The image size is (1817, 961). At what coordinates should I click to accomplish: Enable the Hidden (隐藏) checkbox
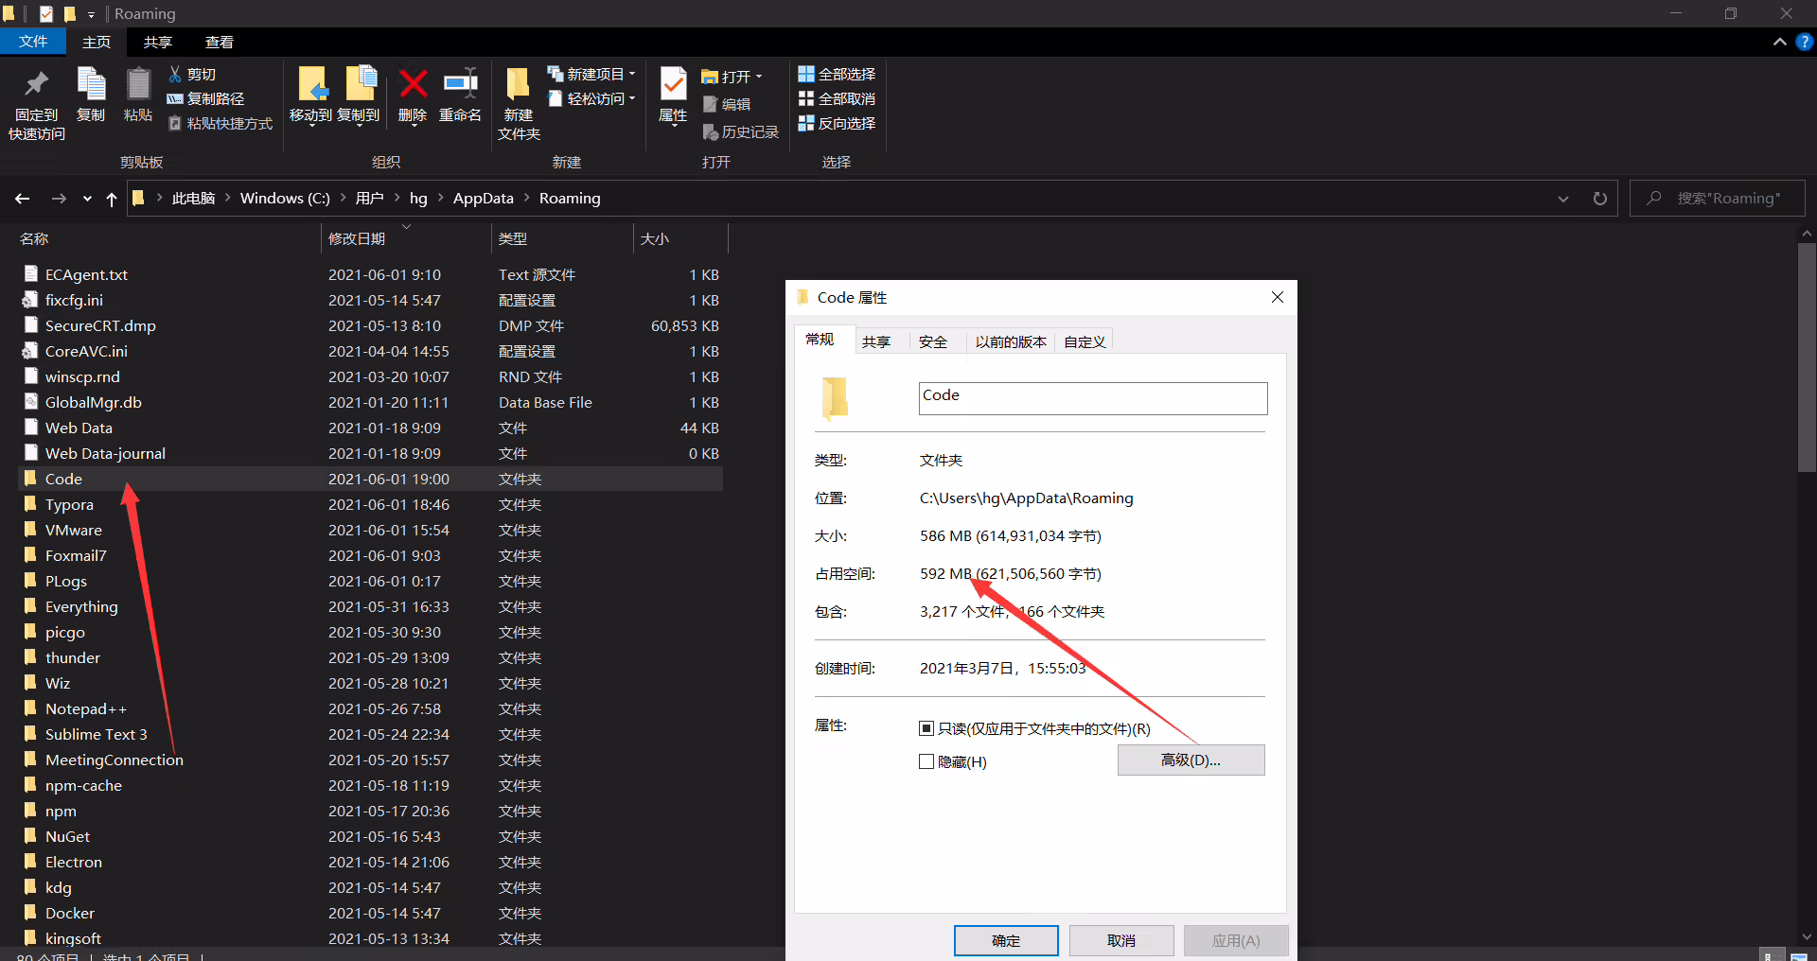pos(926,761)
